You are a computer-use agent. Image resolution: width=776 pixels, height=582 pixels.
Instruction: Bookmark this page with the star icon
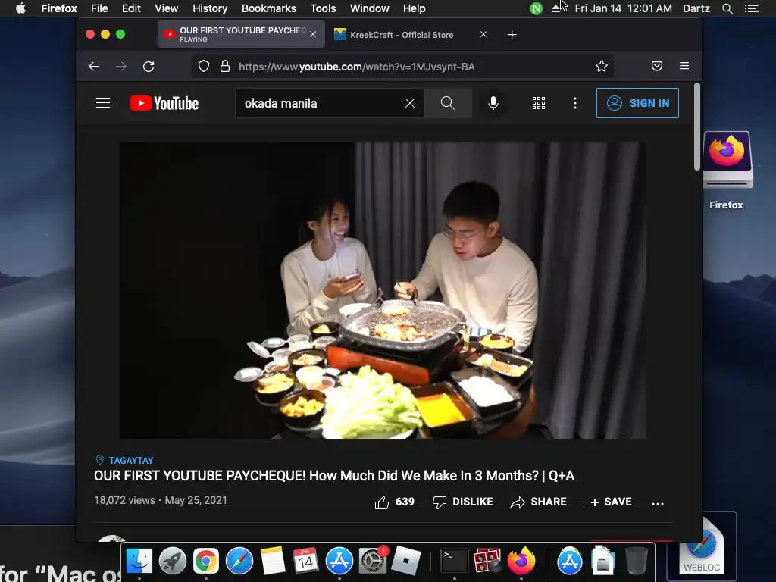(x=601, y=67)
